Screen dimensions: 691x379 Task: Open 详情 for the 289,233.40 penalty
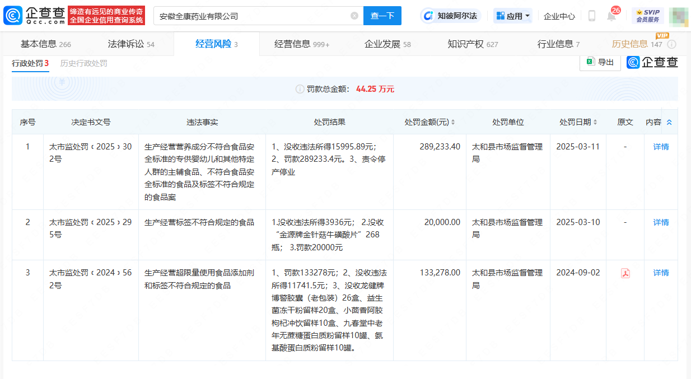pyautogui.click(x=661, y=147)
